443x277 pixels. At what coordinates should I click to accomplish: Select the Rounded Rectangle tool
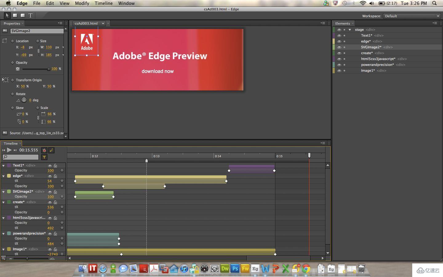(x=23, y=15)
